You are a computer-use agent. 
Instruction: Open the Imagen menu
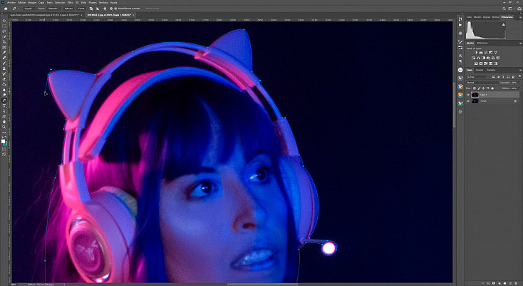pyautogui.click(x=32, y=3)
